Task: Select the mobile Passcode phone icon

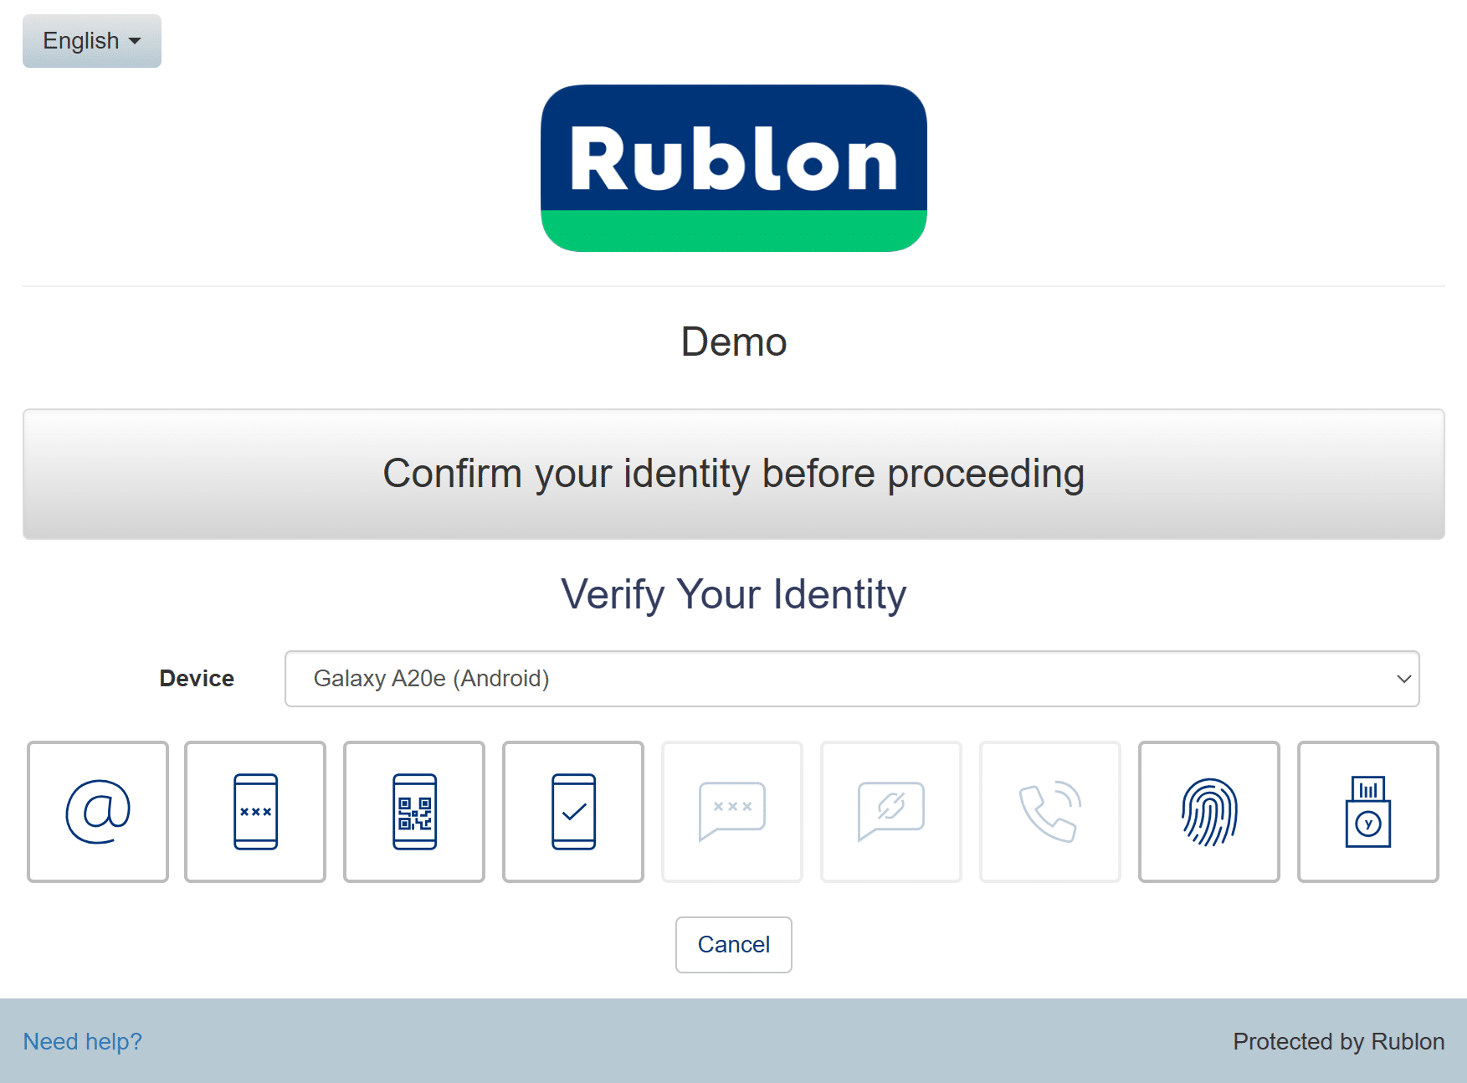Action: 255,811
